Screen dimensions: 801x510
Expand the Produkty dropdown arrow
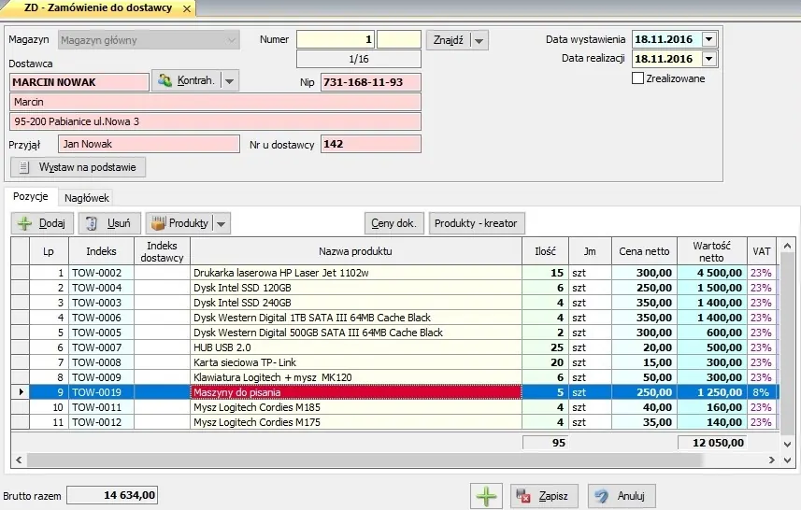click(x=222, y=223)
